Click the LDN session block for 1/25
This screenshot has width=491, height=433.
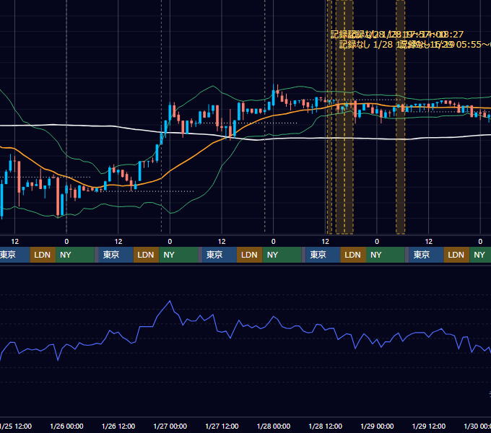pos(43,255)
